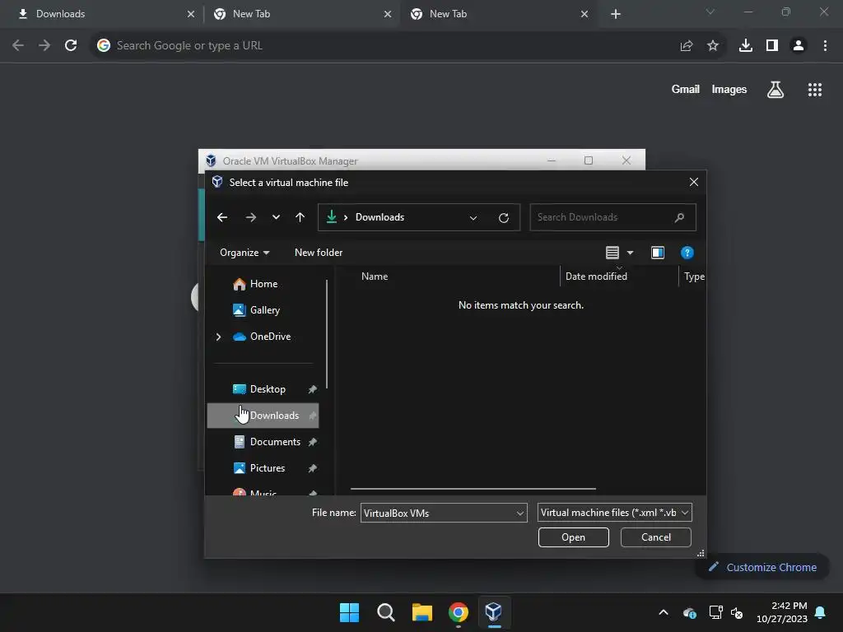Open Windows taskbar search
The height and width of the screenshot is (632, 843).
(x=386, y=612)
